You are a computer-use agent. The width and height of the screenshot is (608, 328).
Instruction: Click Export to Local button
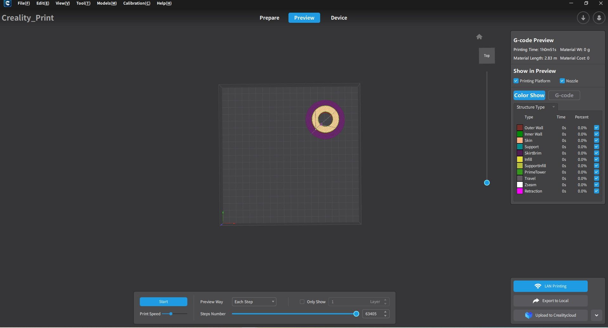(551, 301)
